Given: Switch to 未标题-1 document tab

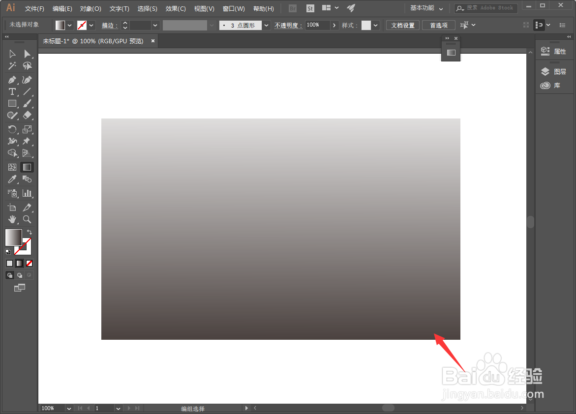Looking at the screenshot, I should pos(93,41).
